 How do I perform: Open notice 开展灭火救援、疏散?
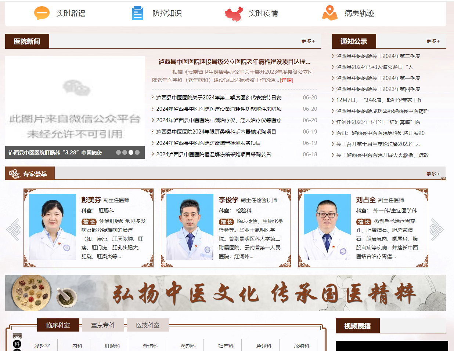click(382, 155)
